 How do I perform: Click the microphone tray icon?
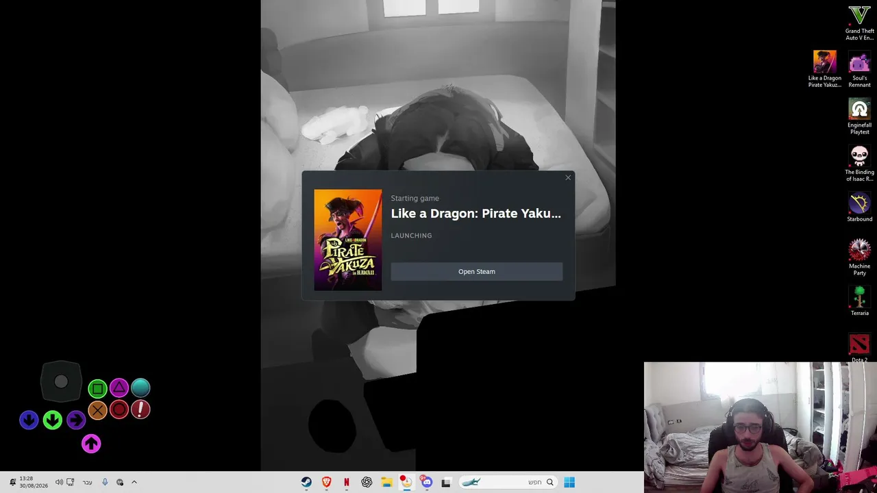[105, 482]
